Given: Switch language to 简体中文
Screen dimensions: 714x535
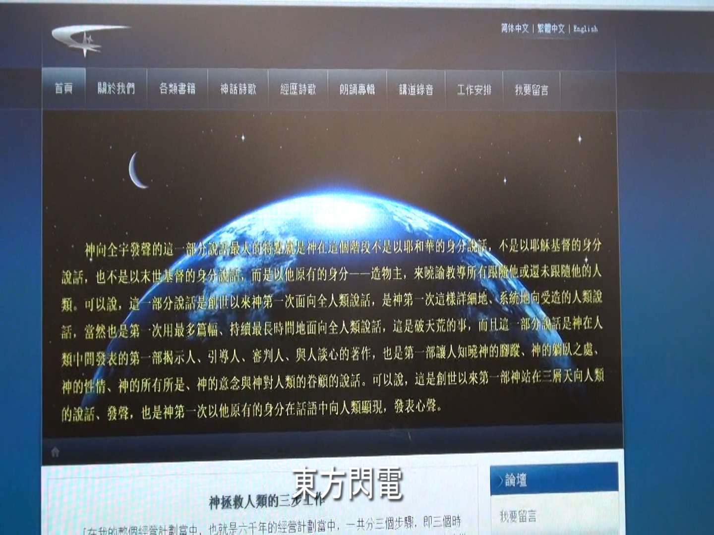Looking at the screenshot, I should point(515,28).
